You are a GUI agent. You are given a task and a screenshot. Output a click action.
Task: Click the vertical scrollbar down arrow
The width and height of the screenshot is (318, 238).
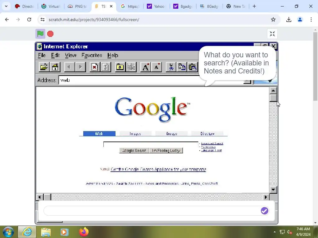click(x=273, y=190)
